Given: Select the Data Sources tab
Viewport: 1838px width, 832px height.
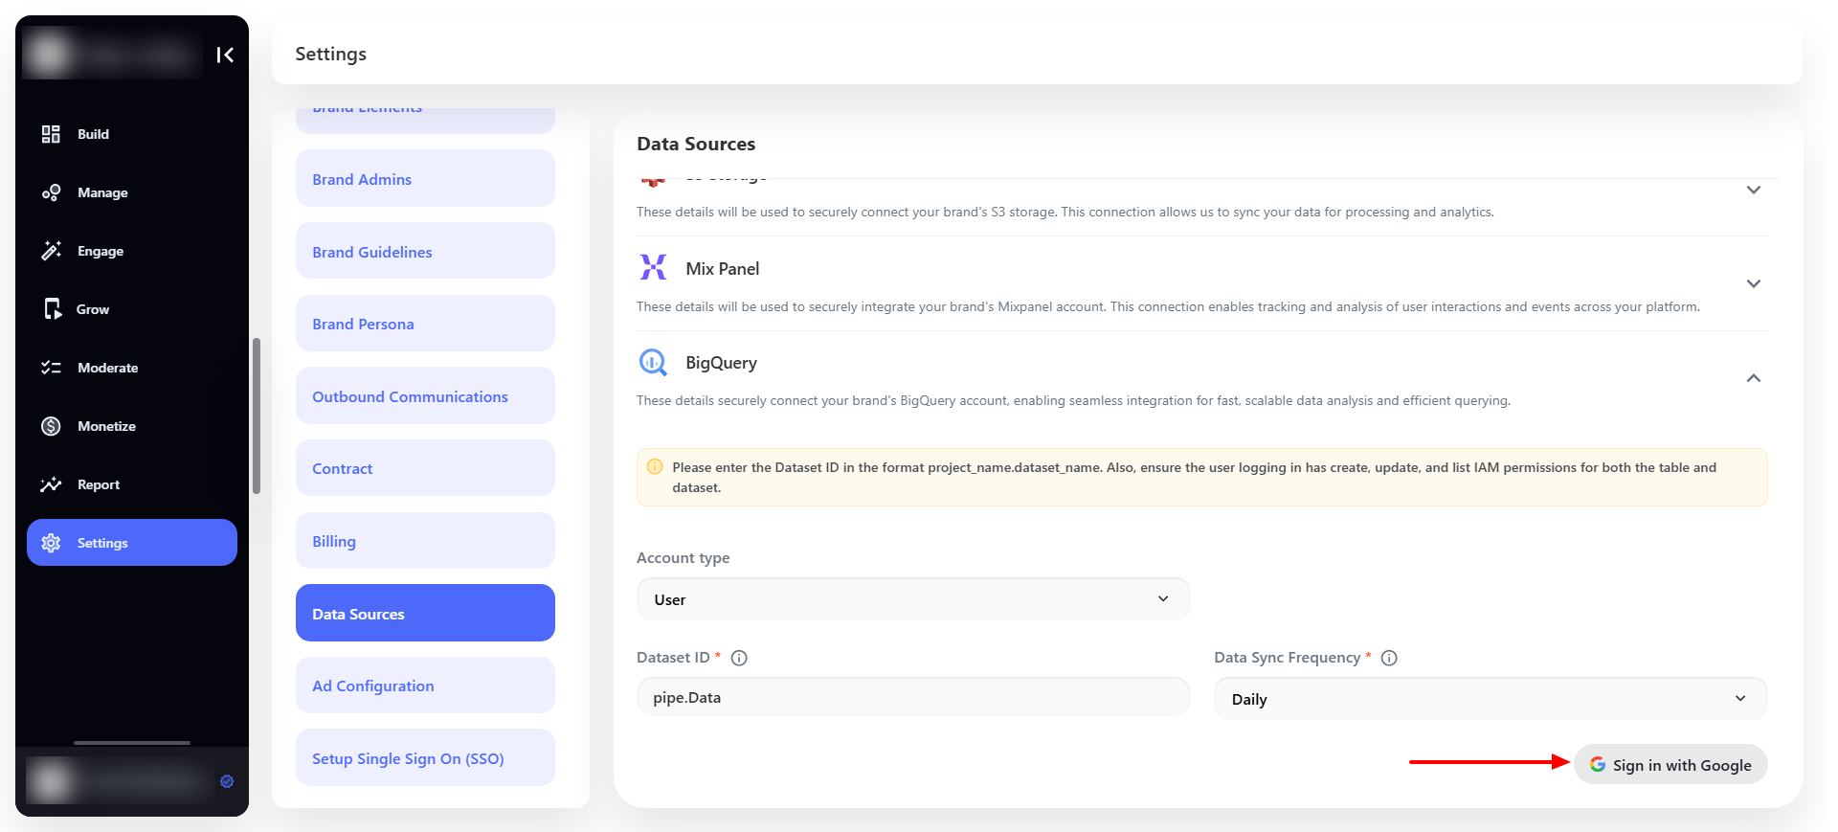Looking at the screenshot, I should click(x=425, y=614).
